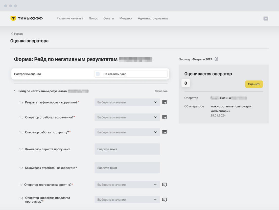279x210 pixels.
Task: Click the 'Оценка оператора' page title
Action: click(x=29, y=41)
